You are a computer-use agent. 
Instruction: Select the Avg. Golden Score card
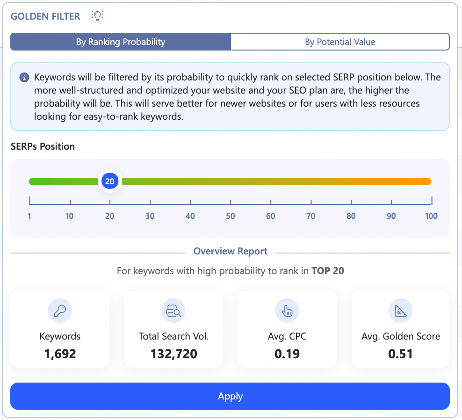tap(400, 329)
